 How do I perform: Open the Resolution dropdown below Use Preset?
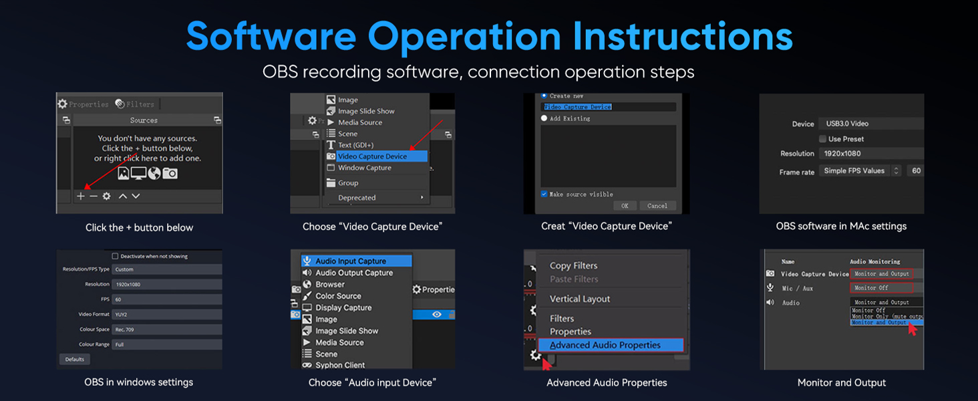872,154
